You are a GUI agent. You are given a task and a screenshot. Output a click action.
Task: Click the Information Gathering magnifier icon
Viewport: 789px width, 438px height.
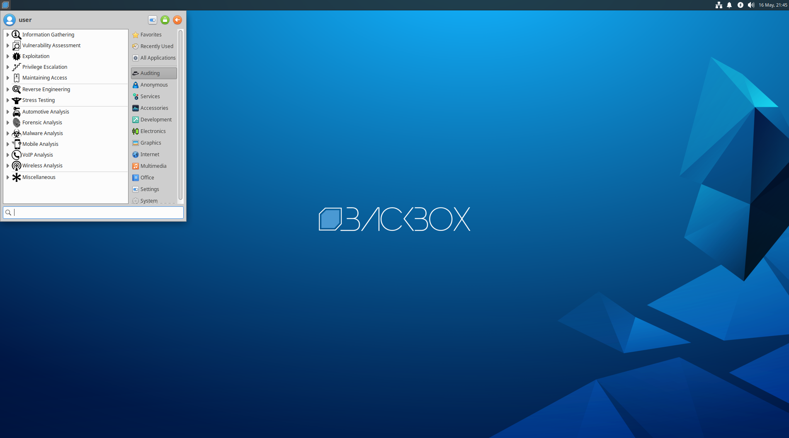(x=17, y=35)
